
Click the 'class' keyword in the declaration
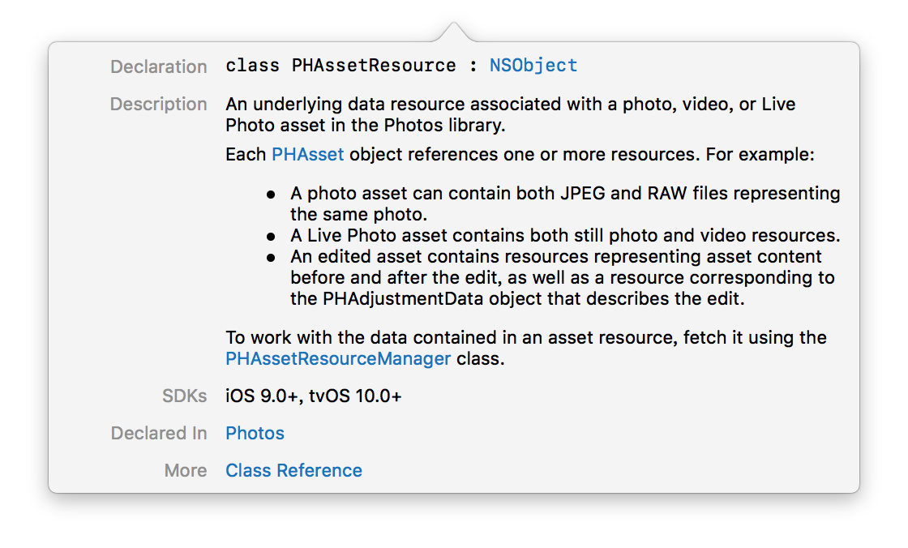(252, 66)
